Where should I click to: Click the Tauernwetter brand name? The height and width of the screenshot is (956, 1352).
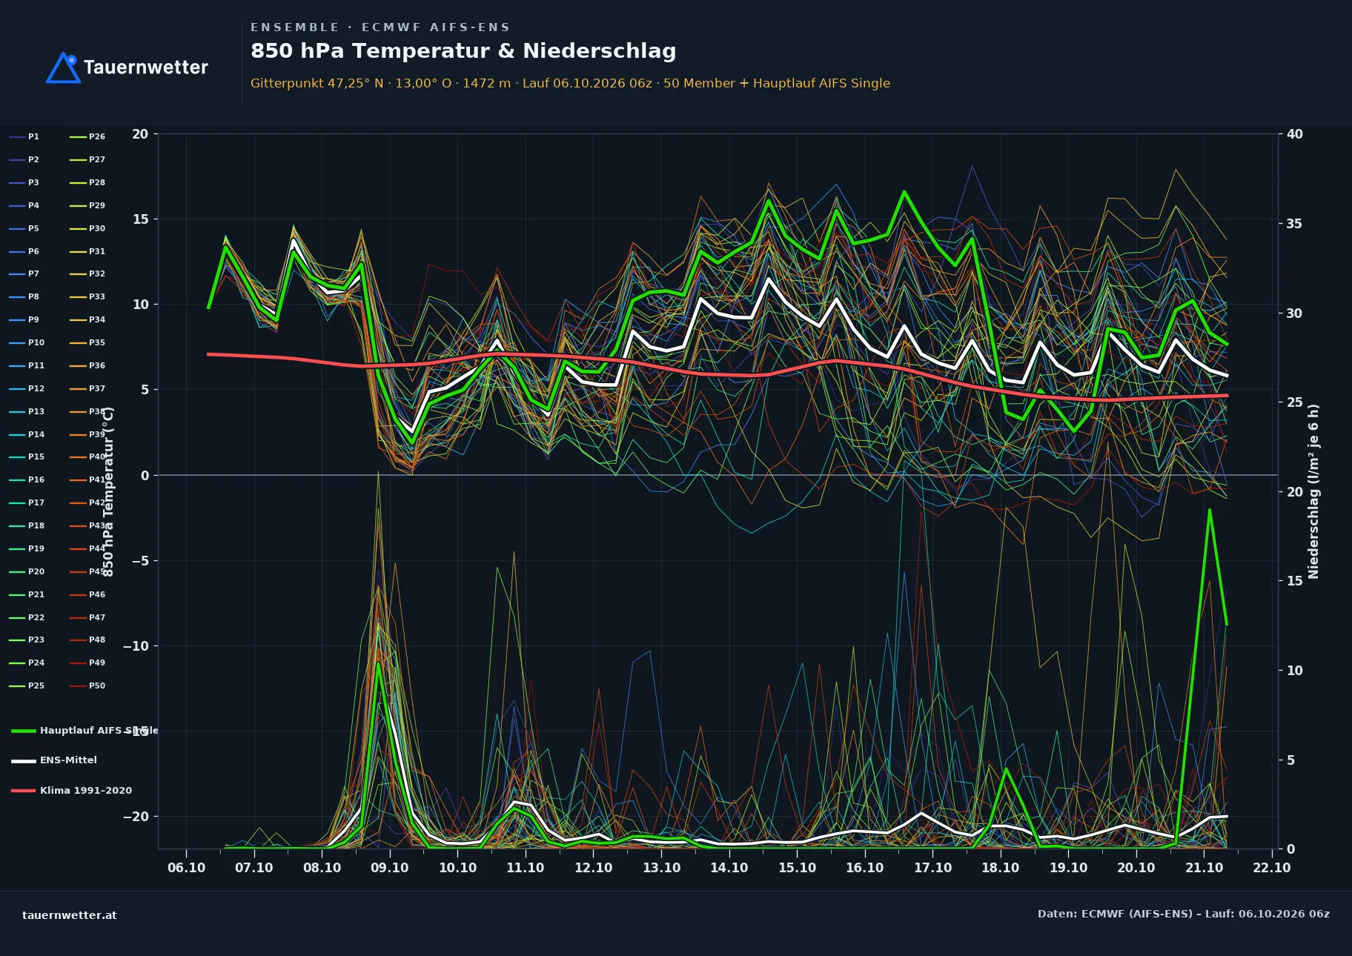[146, 67]
